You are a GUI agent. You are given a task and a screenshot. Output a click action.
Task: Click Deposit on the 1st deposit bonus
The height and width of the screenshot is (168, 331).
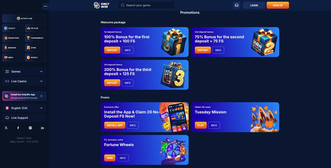coord(112,50)
